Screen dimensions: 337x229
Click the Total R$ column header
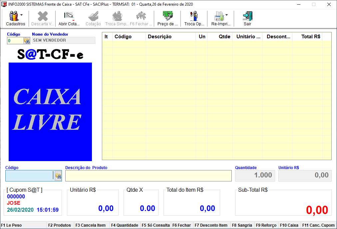[307, 37]
